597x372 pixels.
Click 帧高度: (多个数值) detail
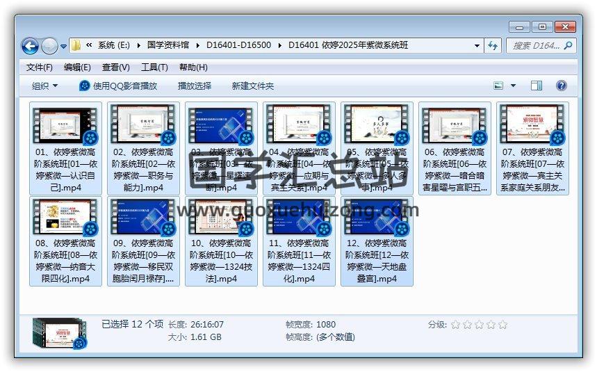click(320, 337)
